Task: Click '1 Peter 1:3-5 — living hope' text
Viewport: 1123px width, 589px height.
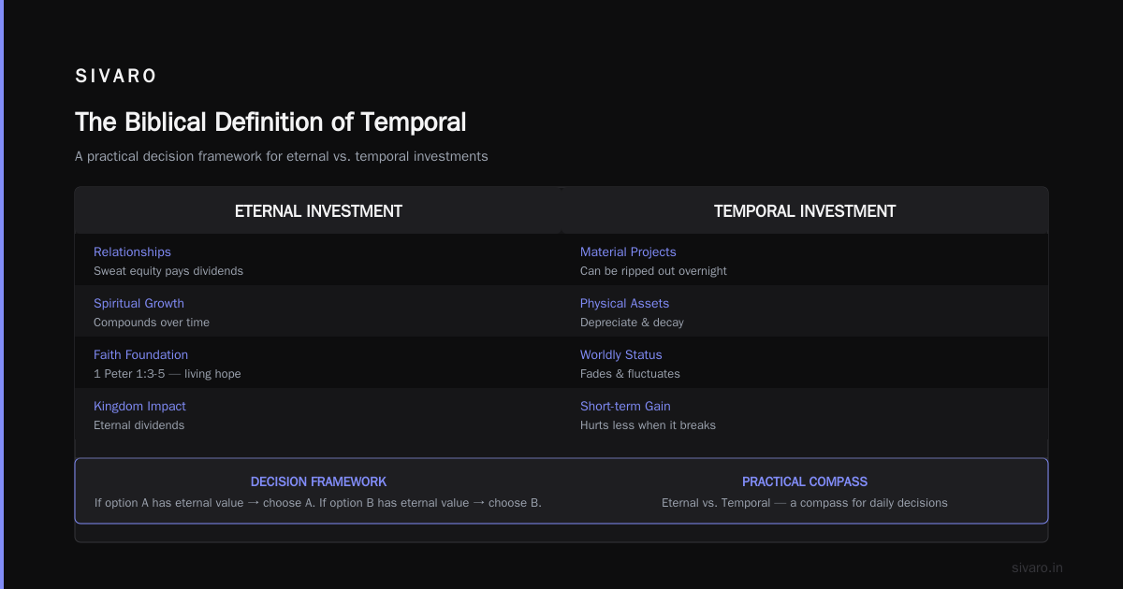Action: tap(168, 374)
